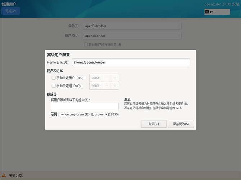The height and width of the screenshot is (180, 241).
Task: Cancel the advanced user configuration dialog
Action: 154,124
